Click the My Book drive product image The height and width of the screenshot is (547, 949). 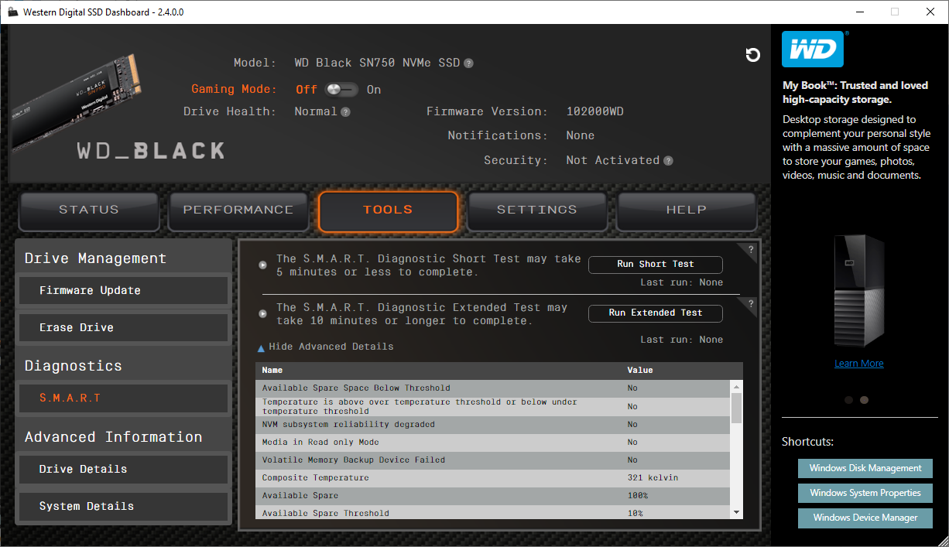click(x=858, y=291)
